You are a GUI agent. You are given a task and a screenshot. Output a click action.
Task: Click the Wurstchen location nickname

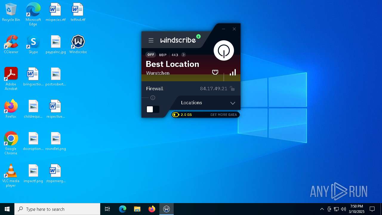click(x=158, y=73)
